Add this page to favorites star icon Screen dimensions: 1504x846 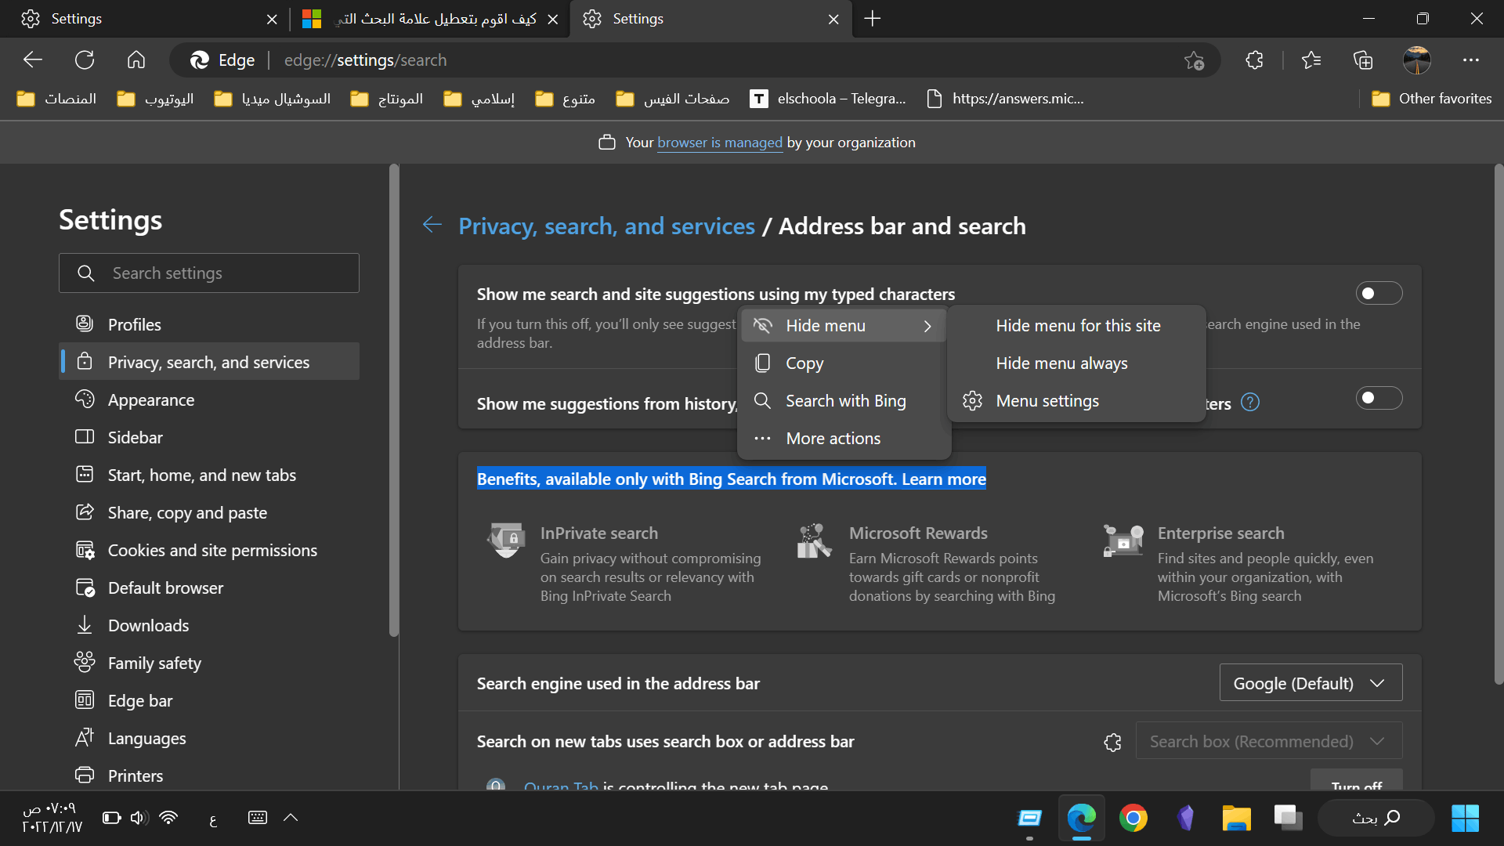(x=1194, y=60)
